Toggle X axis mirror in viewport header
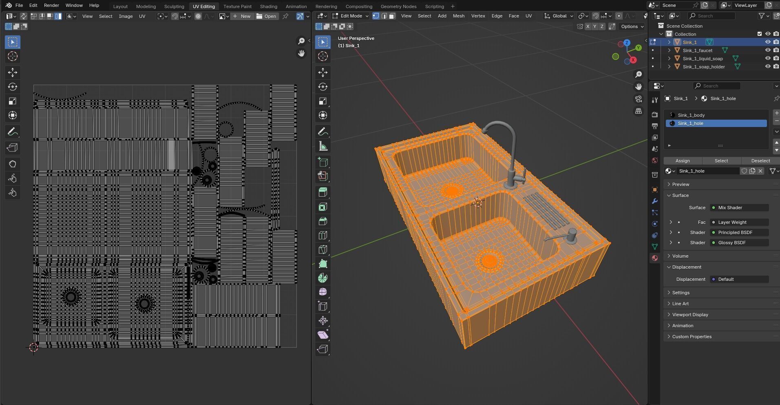Screen dimensions: 780x405 tap(588, 26)
